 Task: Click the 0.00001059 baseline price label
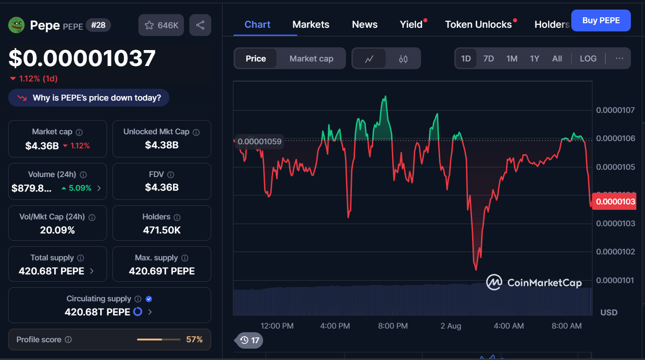coord(259,142)
